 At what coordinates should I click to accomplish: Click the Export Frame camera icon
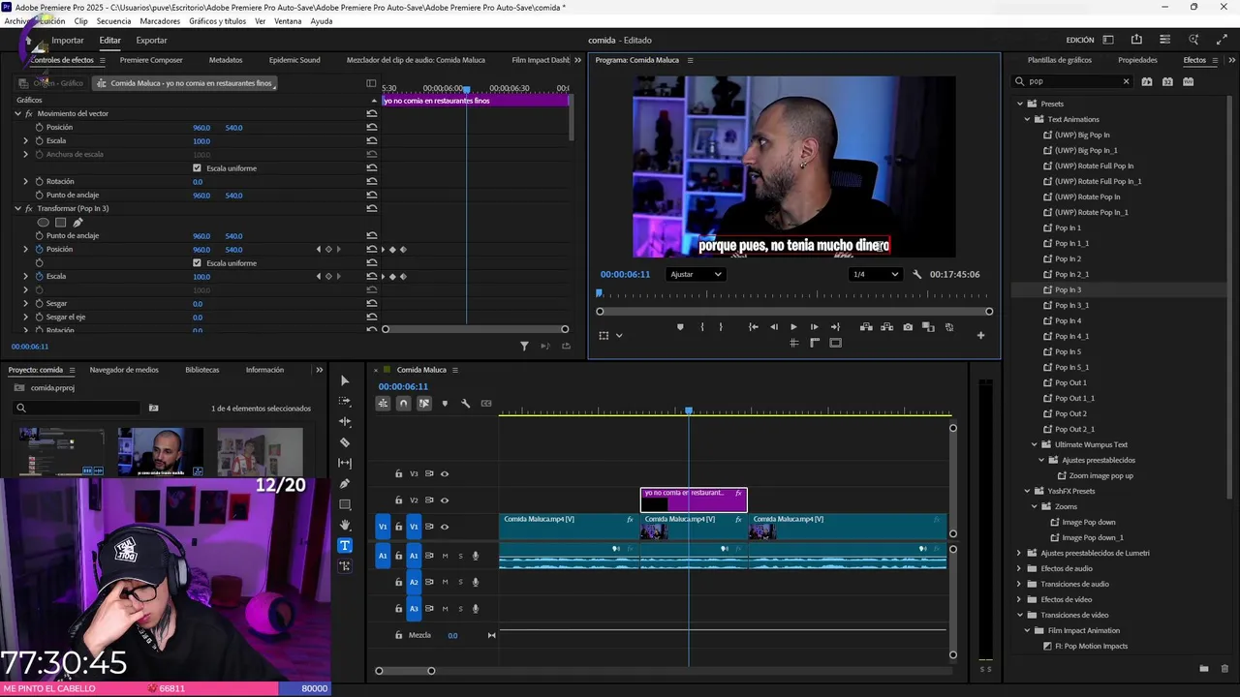(908, 327)
